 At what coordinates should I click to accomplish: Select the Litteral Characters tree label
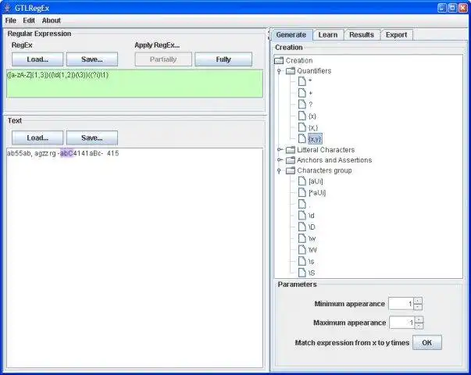tap(326, 150)
